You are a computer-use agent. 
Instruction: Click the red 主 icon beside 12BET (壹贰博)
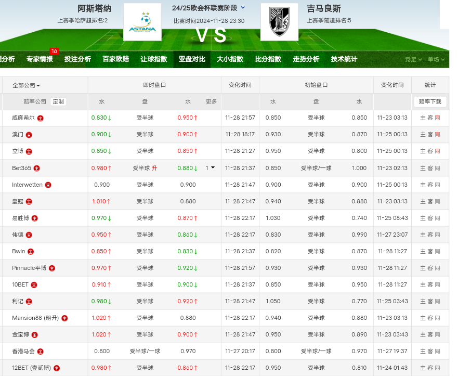(x=57, y=368)
